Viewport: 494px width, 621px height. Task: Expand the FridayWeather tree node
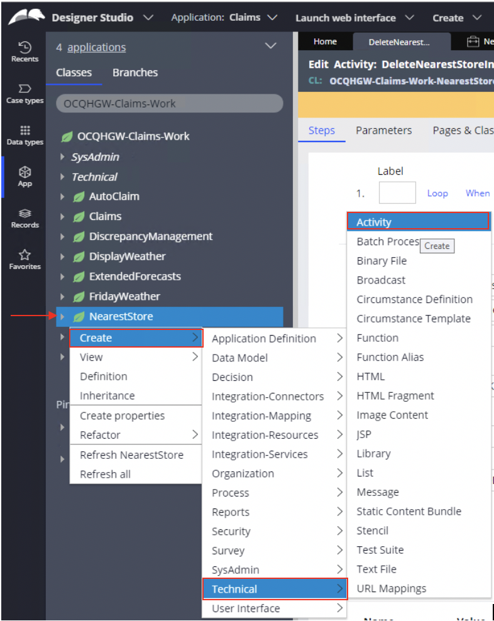pos(62,296)
